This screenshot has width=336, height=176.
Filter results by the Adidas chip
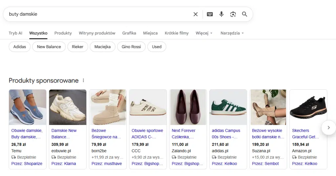(x=20, y=47)
